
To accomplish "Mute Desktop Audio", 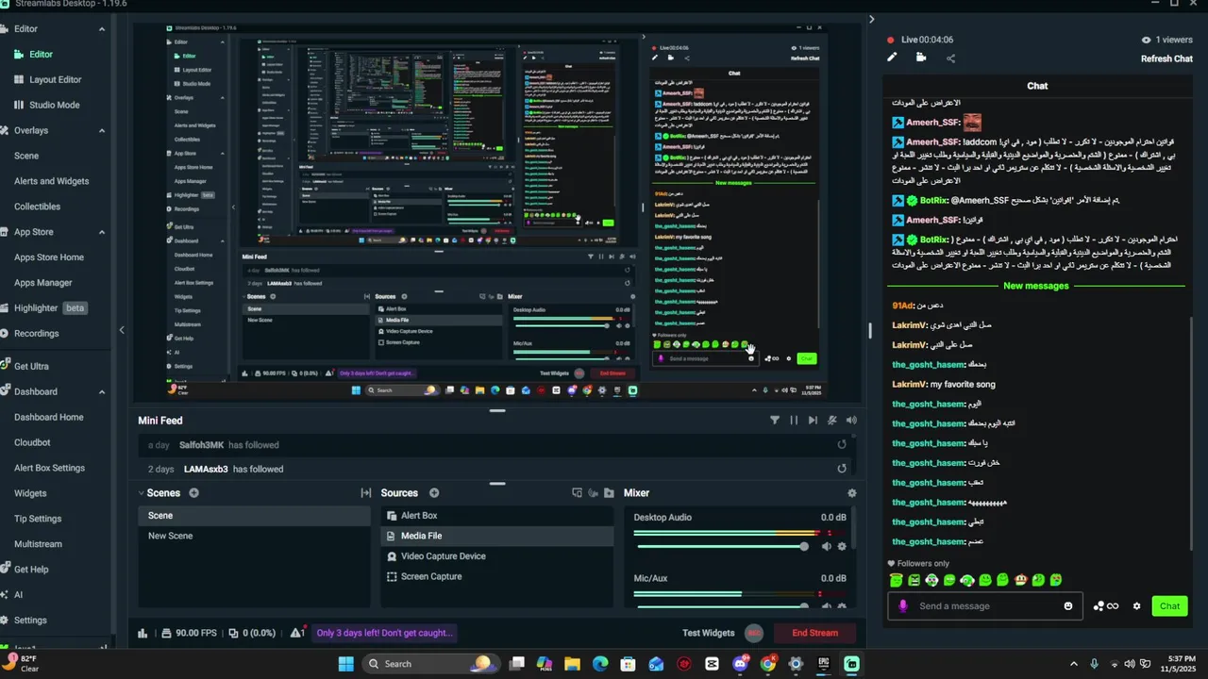I will (827, 547).
